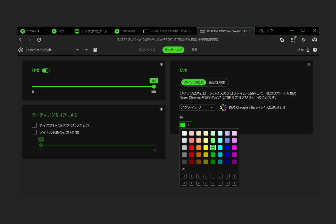Go back with the back arrow
The image size is (336, 224).
pyautogui.click(x=20, y=40)
